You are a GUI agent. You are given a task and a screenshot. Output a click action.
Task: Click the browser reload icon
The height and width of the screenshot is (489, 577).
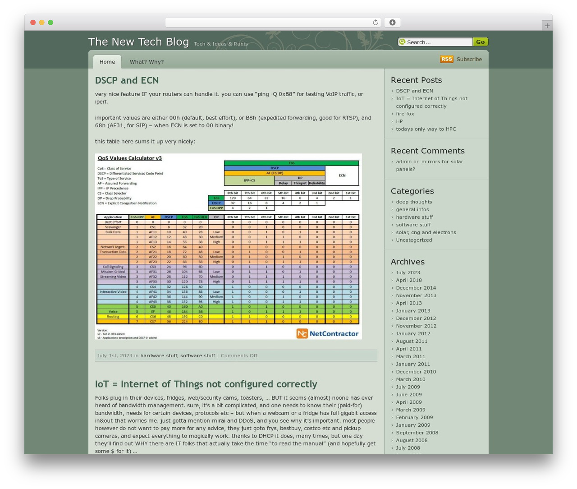click(x=375, y=23)
